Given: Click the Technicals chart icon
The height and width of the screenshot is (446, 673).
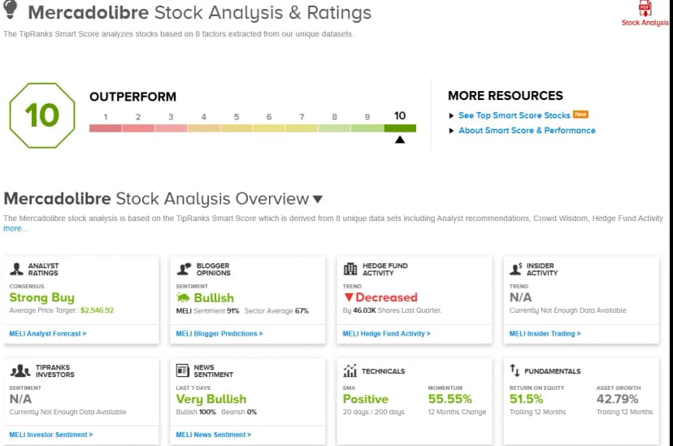Looking at the screenshot, I should (350, 371).
